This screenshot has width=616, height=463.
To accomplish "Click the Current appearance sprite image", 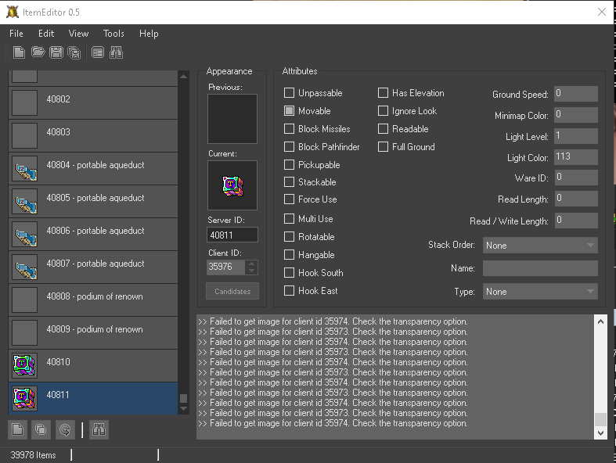I will (x=232, y=185).
